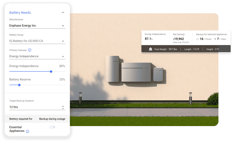The image size is (232, 142).
Task: Click the weight icon next to Total Weight
Action: pos(150,49)
